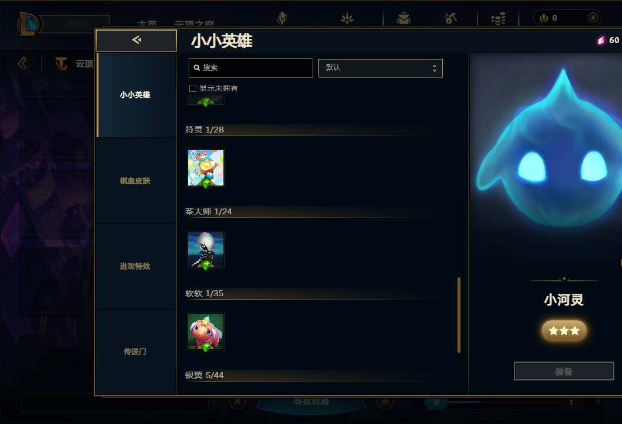Switch to the 进攻特效 tab
The width and height of the screenshot is (622, 424).
(x=135, y=266)
